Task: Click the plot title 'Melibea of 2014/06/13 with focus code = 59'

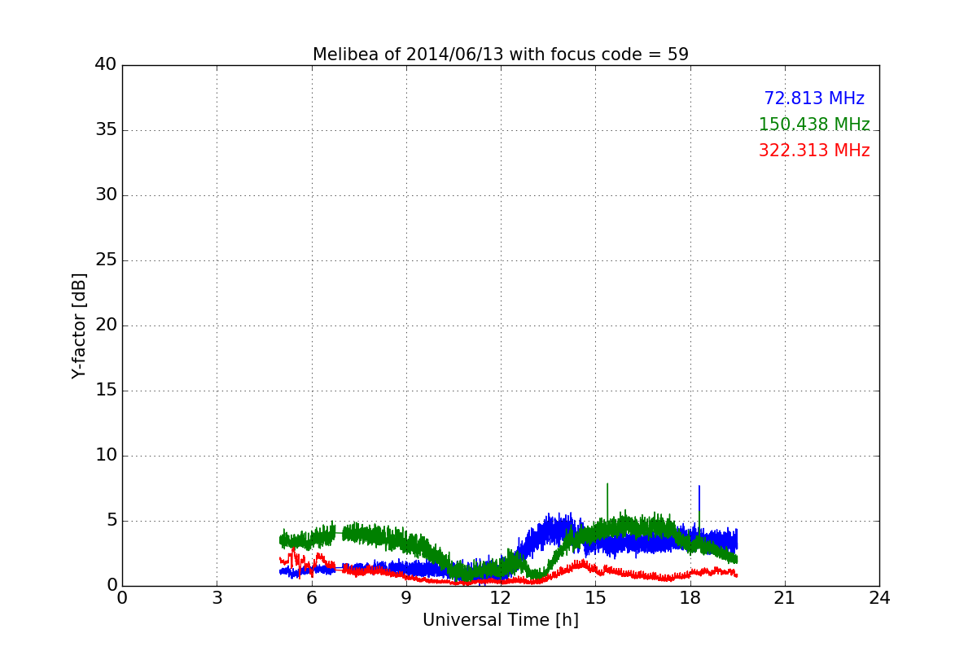Action: click(501, 55)
